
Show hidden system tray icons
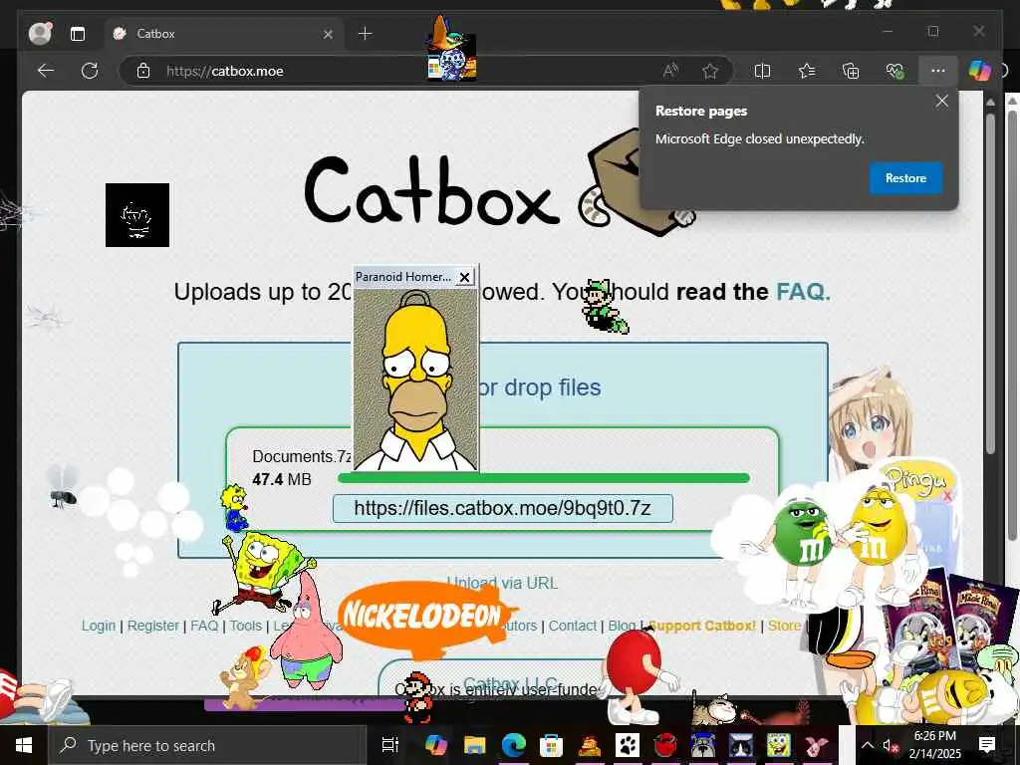pyautogui.click(x=868, y=745)
